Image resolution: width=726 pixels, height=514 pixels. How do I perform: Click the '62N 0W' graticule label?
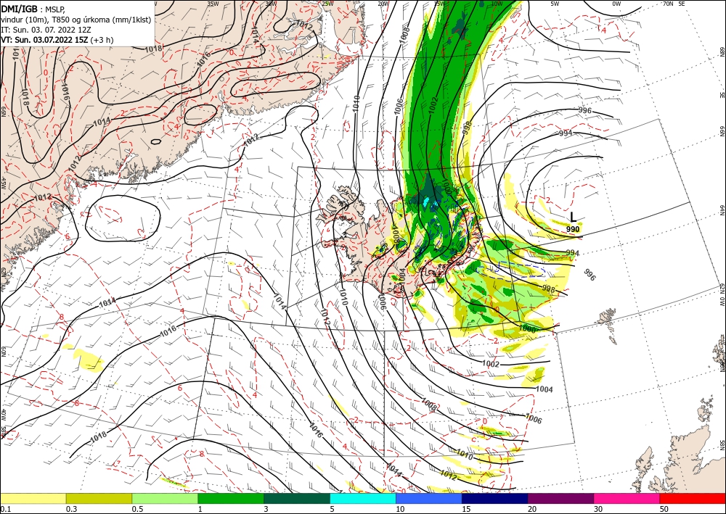click(x=722, y=296)
